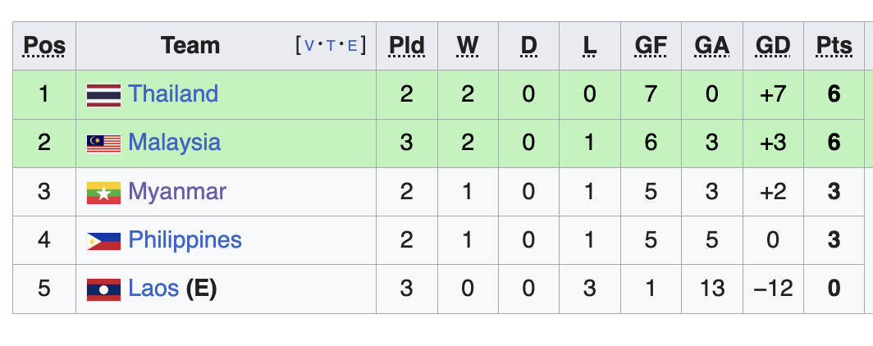Viewport: 873px width, 346px height.
Task: Click the GA column header
Action: point(711,46)
